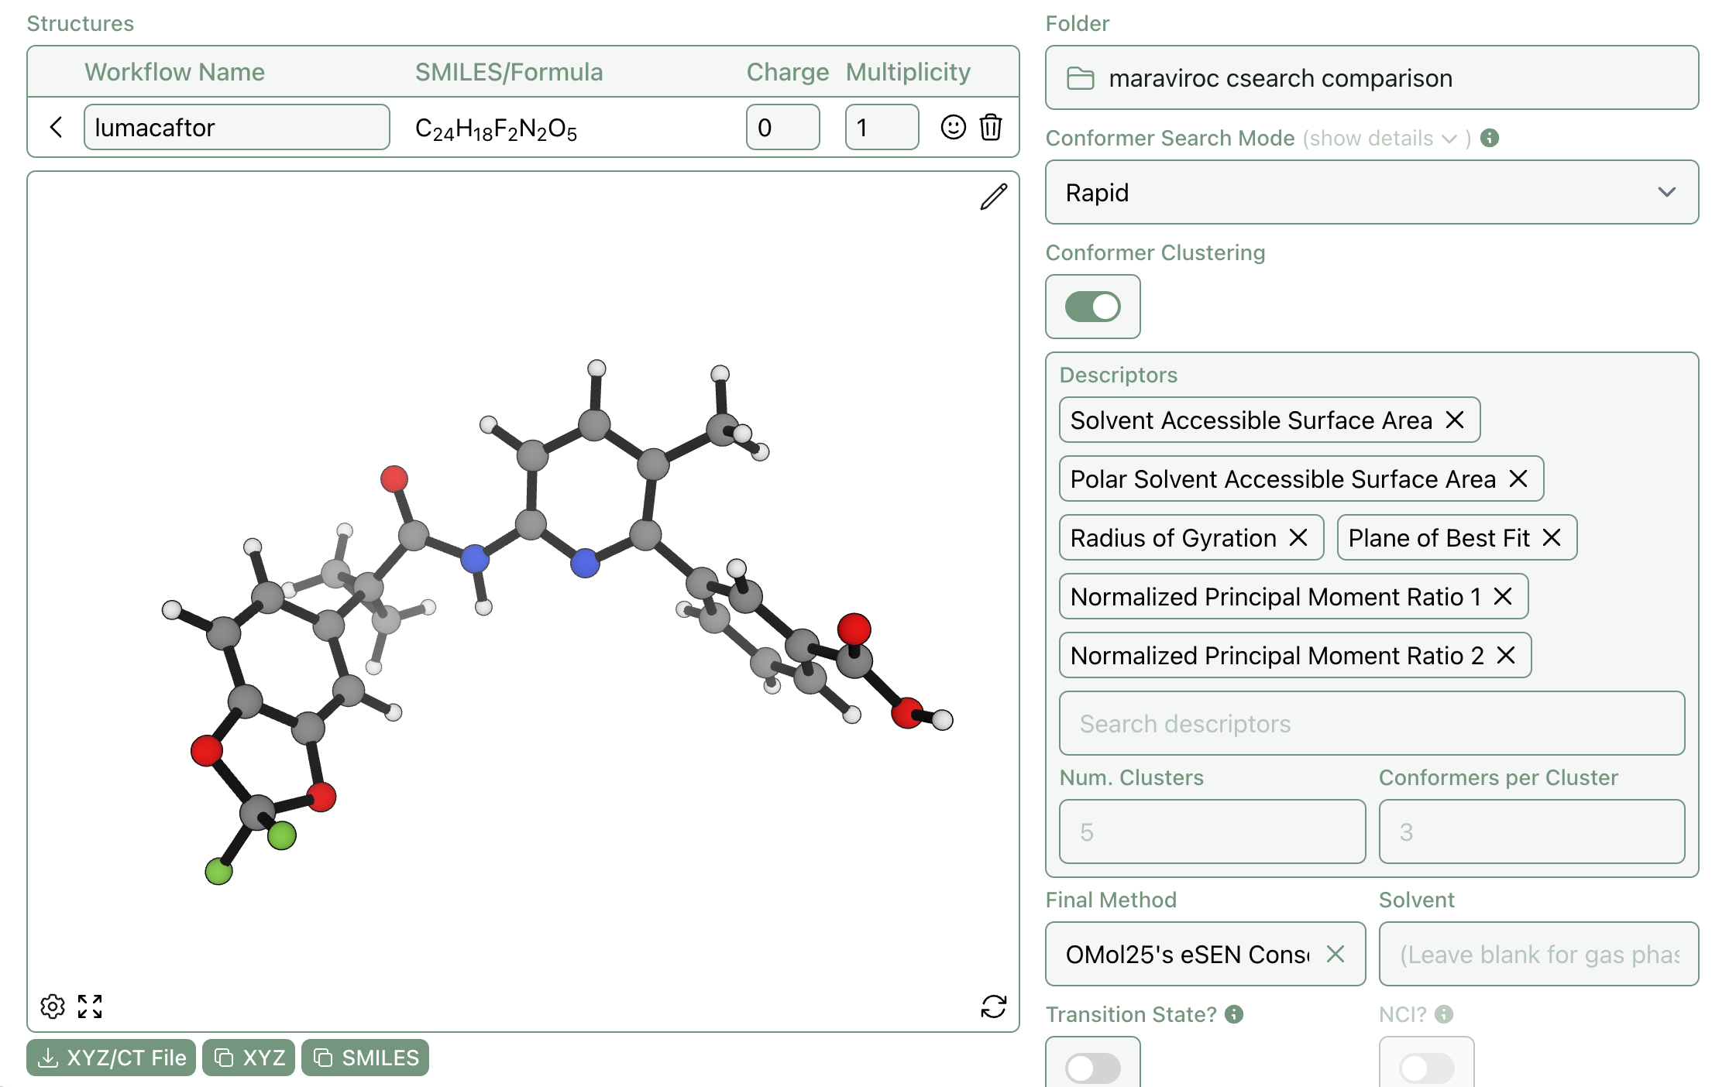Open the Final Method OMol25 eSEN selector
This screenshot has height=1087, width=1712.
[x=1187, y=954]
